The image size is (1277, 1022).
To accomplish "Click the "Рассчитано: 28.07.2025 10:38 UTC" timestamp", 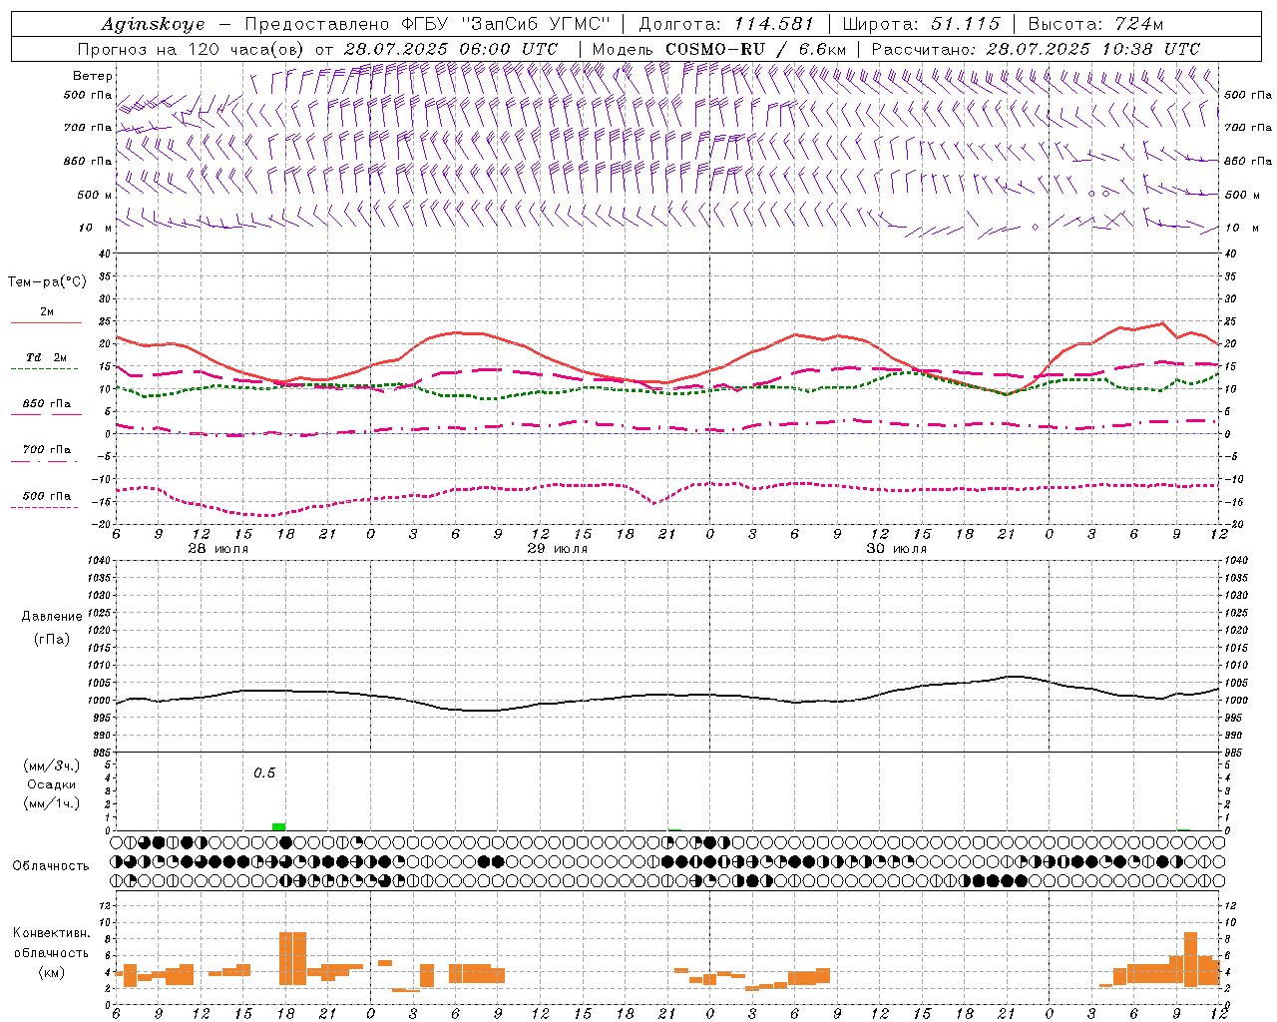I will coord(1036,49).
